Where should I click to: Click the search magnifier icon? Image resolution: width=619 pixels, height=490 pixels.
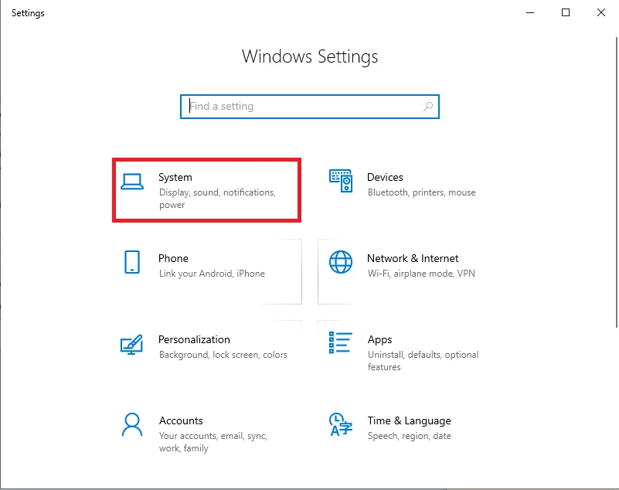tap(428, 106)
